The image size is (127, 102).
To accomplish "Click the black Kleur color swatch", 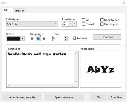I will (x=14, y=39).
